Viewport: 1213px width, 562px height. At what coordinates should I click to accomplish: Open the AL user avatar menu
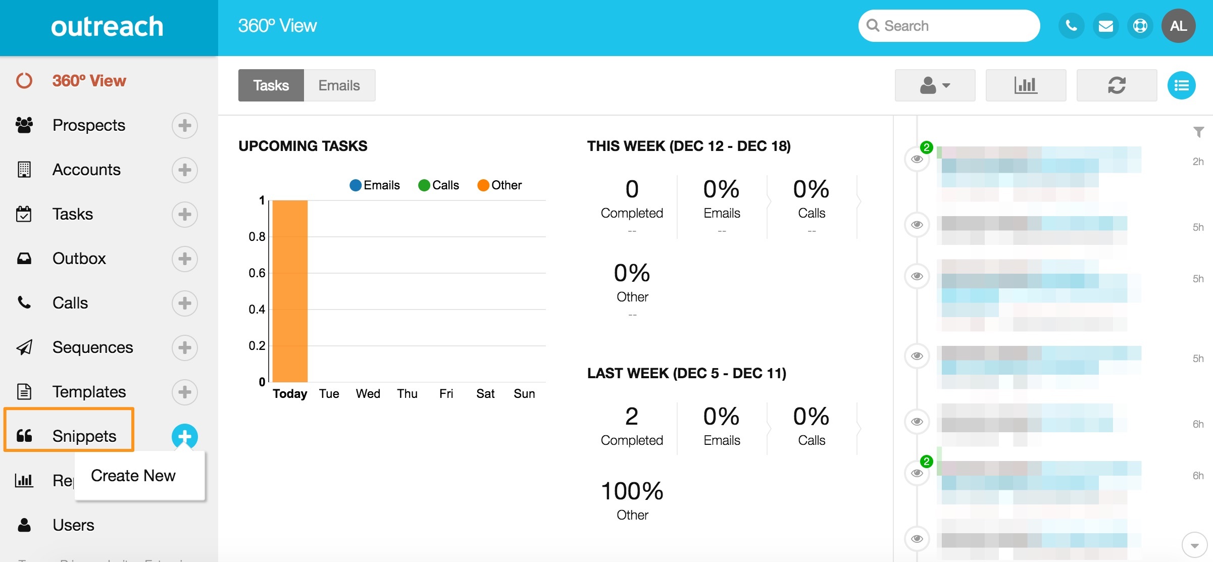click(1178, 26)
